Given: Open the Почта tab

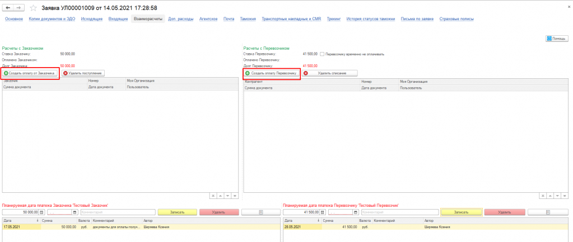Looking at the screenshot, I should point(229,18).
